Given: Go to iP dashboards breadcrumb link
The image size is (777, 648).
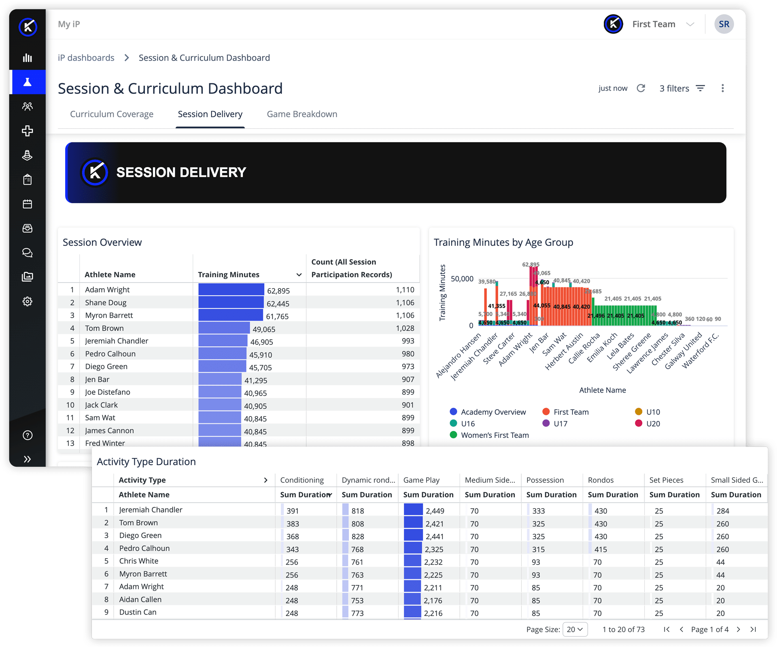Looking at the screenshot, I should coord(86,58).
